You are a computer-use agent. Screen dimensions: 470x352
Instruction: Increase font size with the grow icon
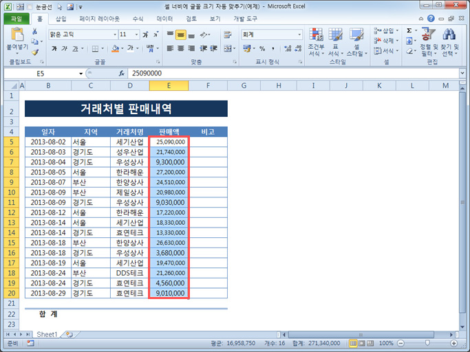[146, 34]
